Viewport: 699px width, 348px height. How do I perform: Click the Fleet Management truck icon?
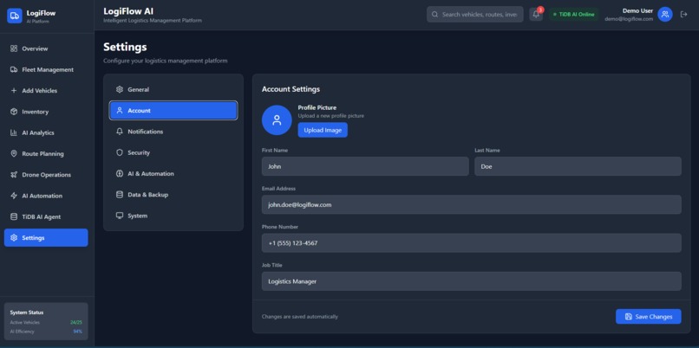click(x=14, y=69)
